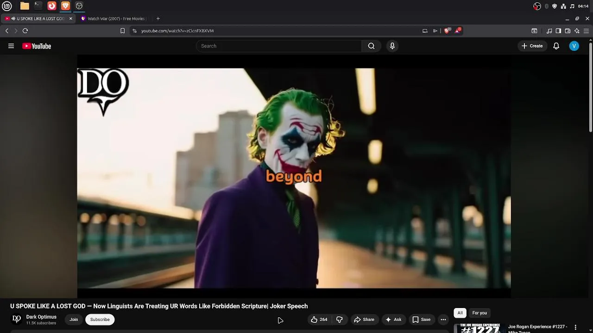Image resolution: width=593 pixels, height=333 pixels.
Task: Open the Create button menu
Action: (x=532, y=46)
